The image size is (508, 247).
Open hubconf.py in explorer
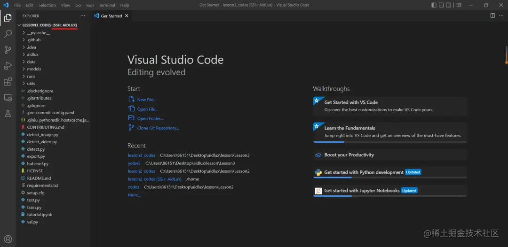[54, 163]
